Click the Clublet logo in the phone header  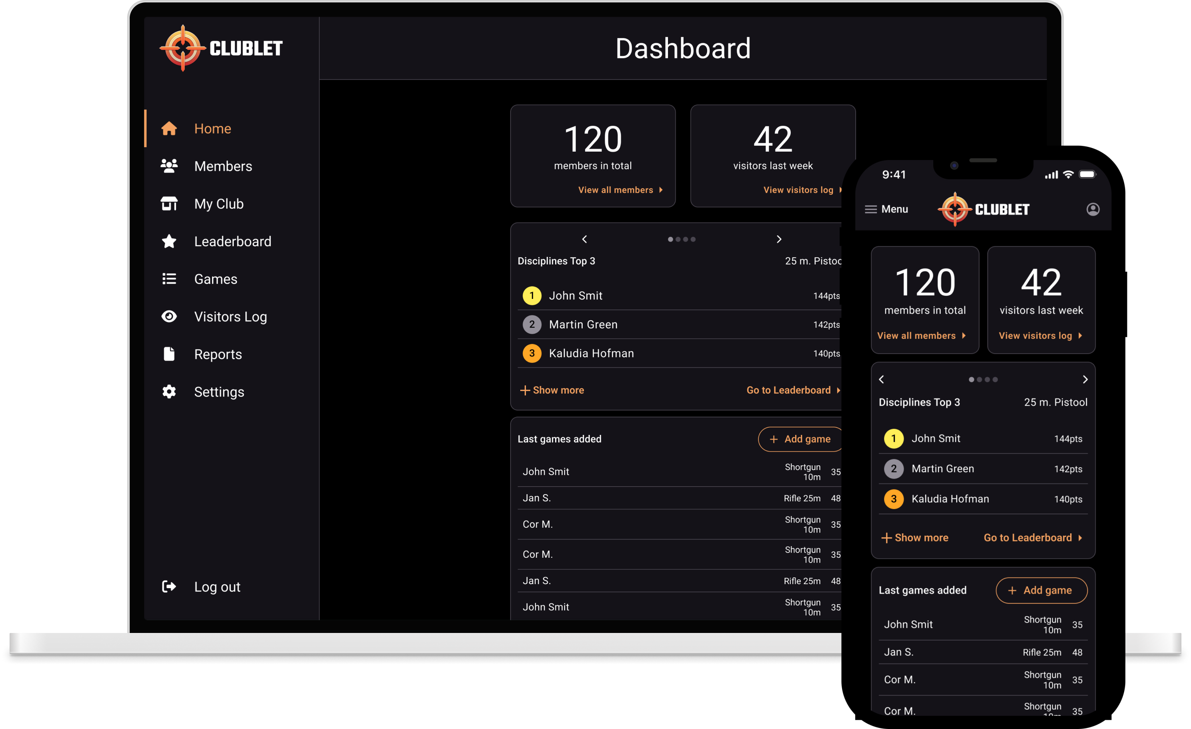point(984,209)
